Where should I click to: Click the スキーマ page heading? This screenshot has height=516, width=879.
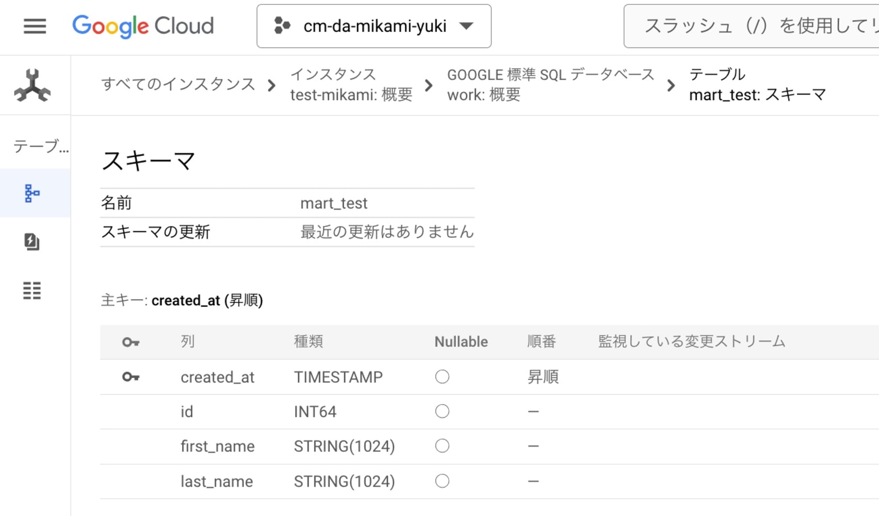point(149,161)
